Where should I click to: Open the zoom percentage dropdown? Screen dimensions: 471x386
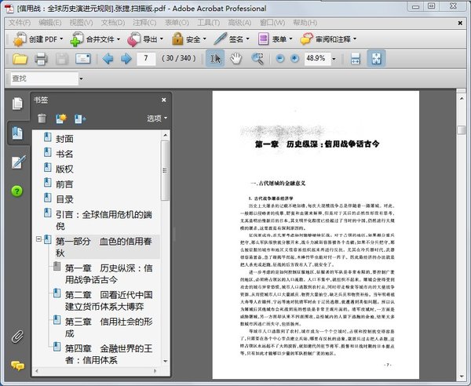[333, 59]
